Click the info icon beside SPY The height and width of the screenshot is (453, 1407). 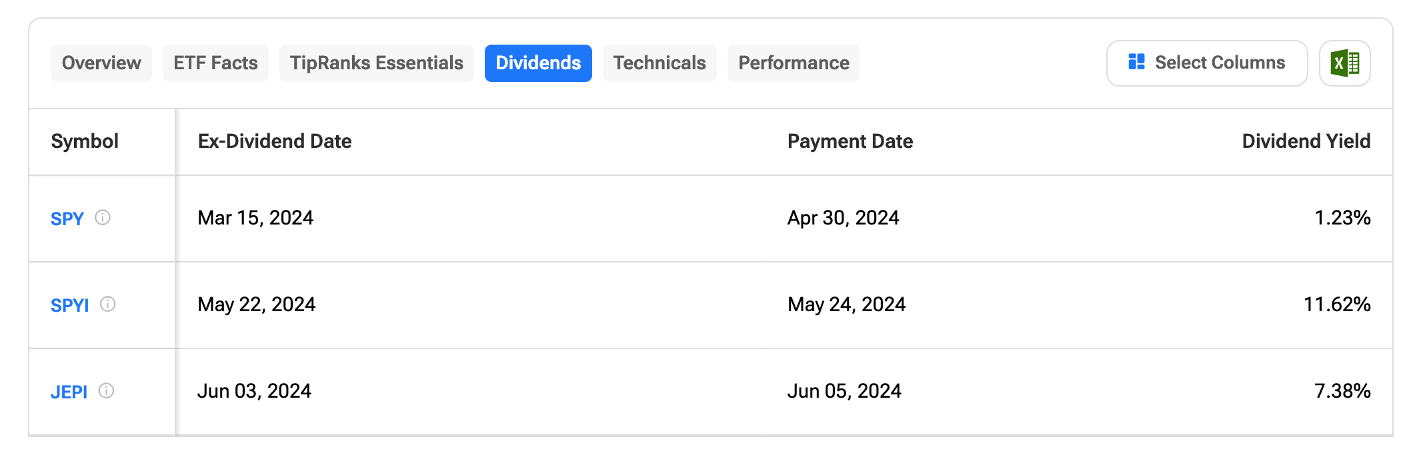pyautogui.click(x=103, y=218)
